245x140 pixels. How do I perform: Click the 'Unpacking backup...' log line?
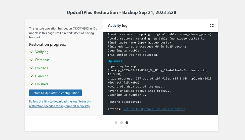(x=124, y=66)
